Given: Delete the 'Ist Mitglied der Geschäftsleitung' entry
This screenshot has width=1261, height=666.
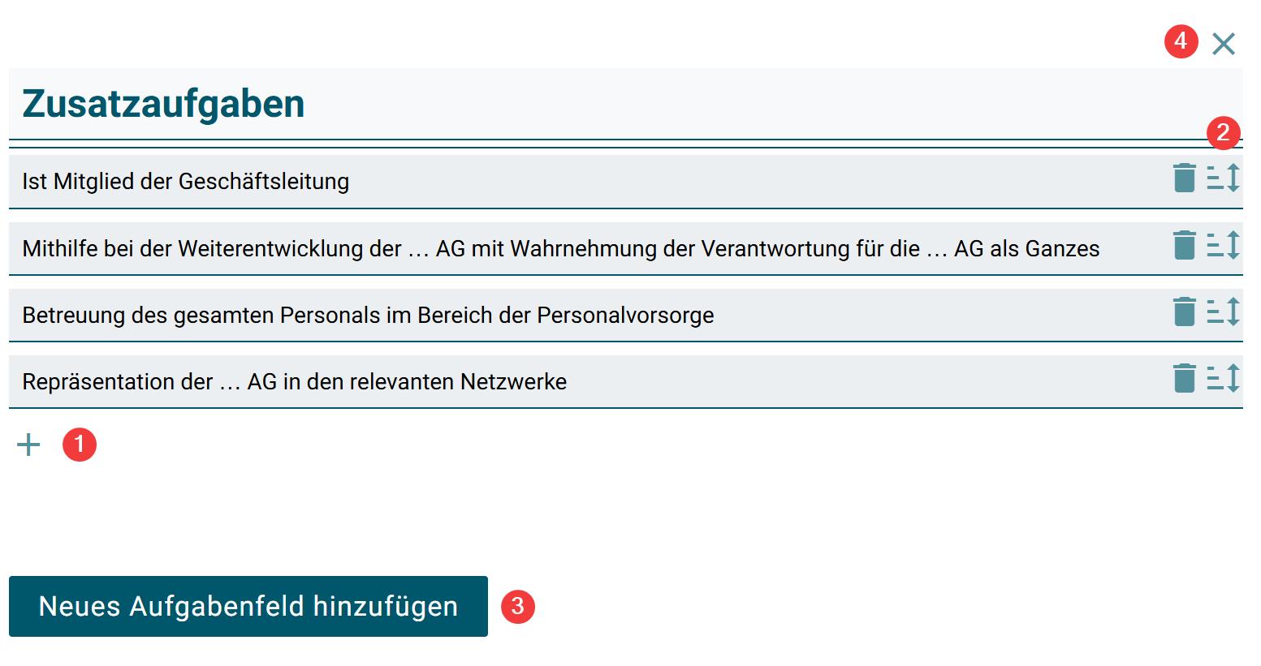Looking at the screenshot, I should coord(1184,178).
